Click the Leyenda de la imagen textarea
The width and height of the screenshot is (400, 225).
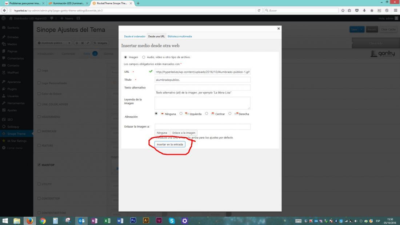tap(203, 103)
